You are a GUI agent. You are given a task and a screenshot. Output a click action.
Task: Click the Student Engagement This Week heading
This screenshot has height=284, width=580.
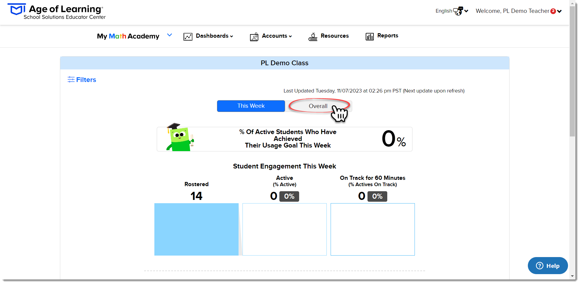pyautogui.click(x=284, y=166)
